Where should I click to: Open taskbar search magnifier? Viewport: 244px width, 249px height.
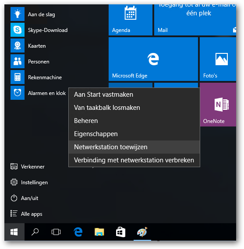[x=35, y=232]
